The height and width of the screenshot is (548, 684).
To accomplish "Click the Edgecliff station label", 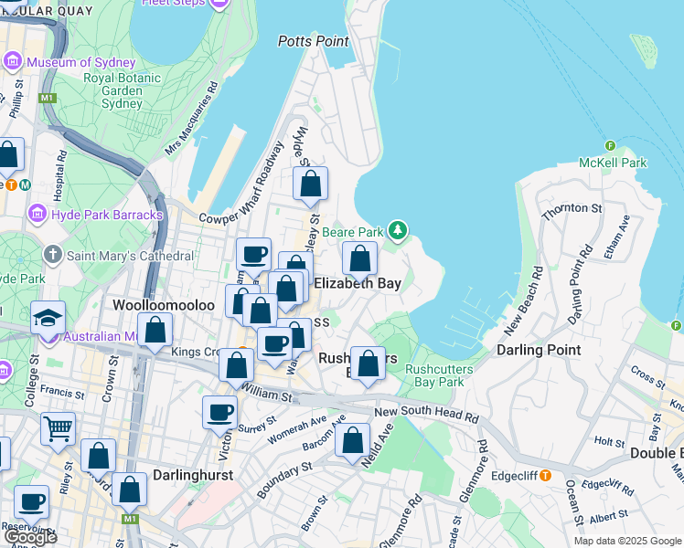I will pos(514,476).
